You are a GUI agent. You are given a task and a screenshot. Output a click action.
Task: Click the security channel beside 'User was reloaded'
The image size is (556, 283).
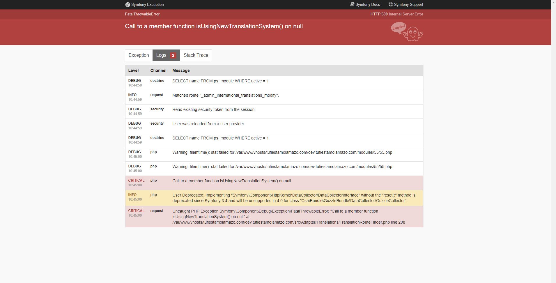pos(157,123)
